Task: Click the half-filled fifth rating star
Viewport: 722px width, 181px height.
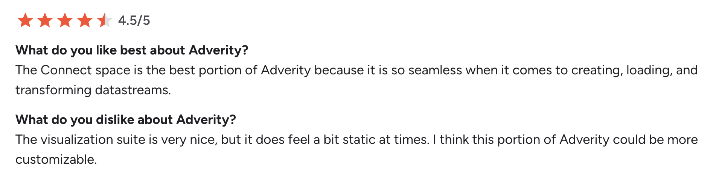Action: coord(105,20)
